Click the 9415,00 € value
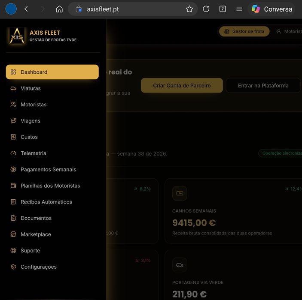302x300 pixels. [x=194, y=223]
